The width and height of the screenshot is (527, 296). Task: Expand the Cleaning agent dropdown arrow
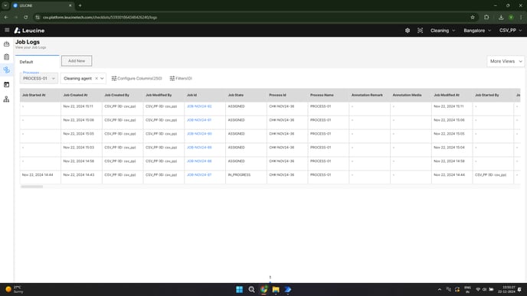[102, 79]
